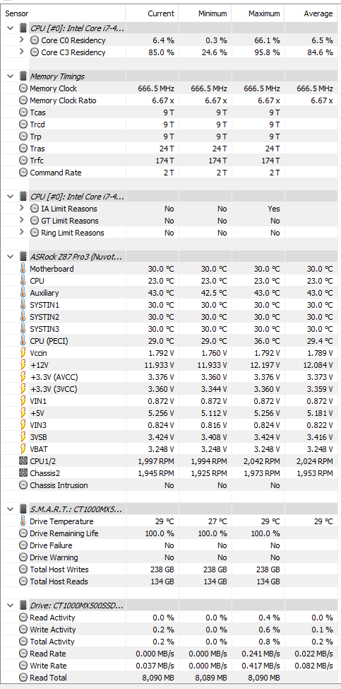Collapse the Memory Timings group
The width and height of the screenshot is (341, 689).
coord(10,76)
